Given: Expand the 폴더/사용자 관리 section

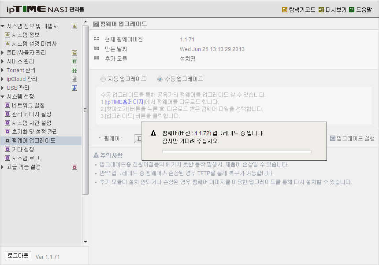Looking at the screenshot, I should coord(2,53).
